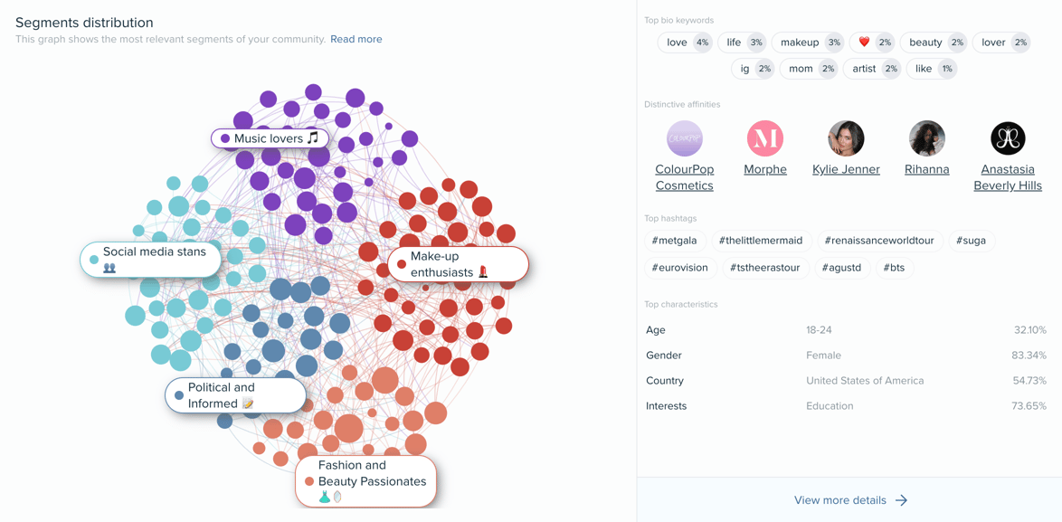Image resolution: width=1062 pixels, height=522 pixels.
Task: Select the #metgala hashtag
Action: tap(675, 241)
